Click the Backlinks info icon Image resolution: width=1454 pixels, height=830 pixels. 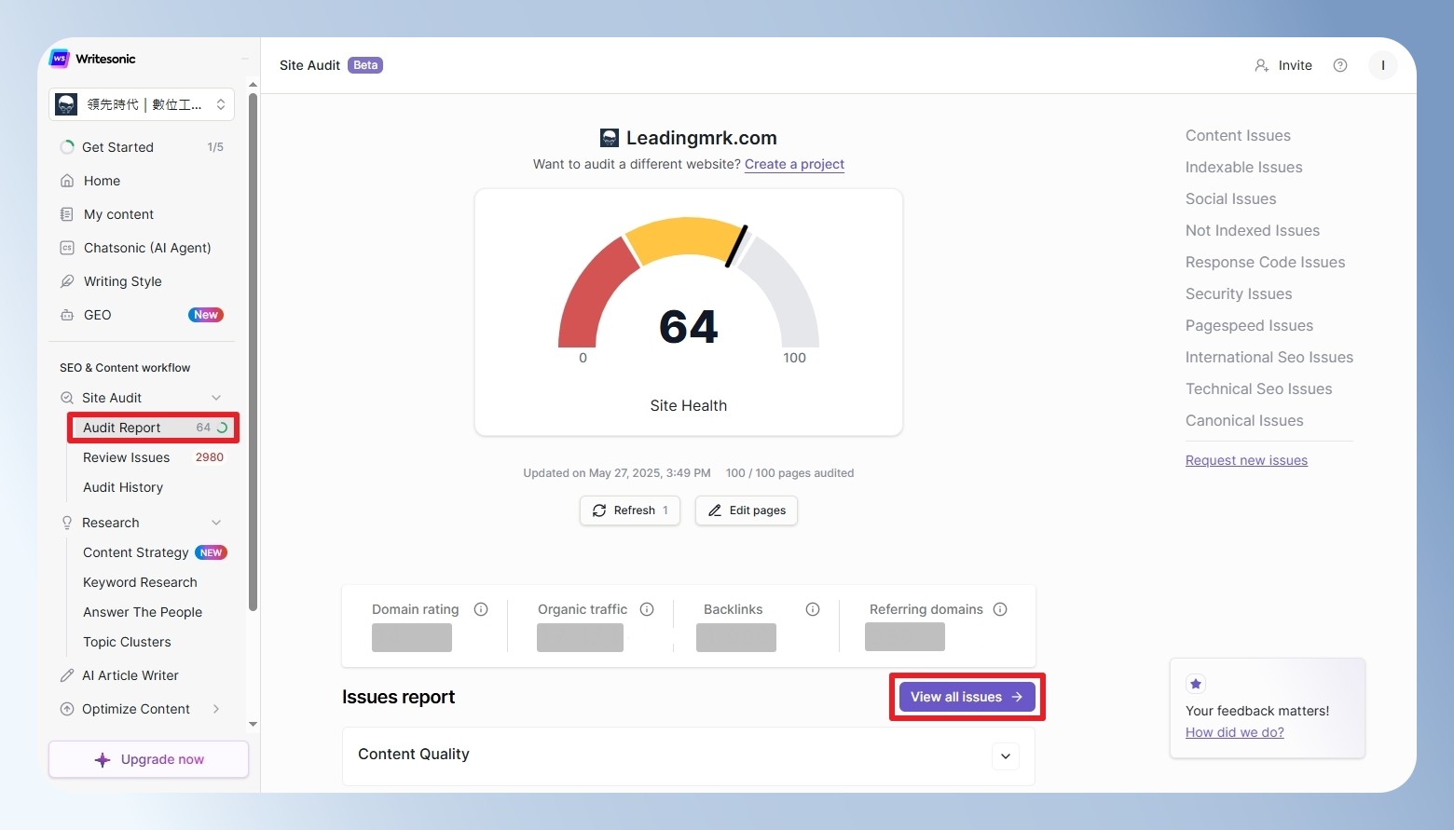click(x=813, y=609)
